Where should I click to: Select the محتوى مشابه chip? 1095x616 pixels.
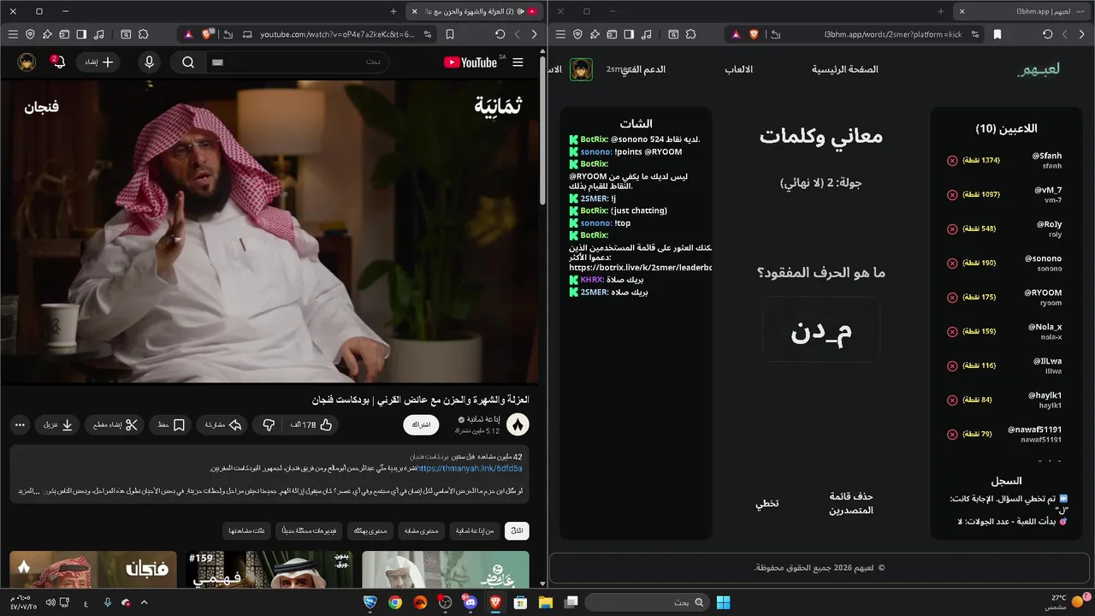pyautogui.click(x=421, y=531)
